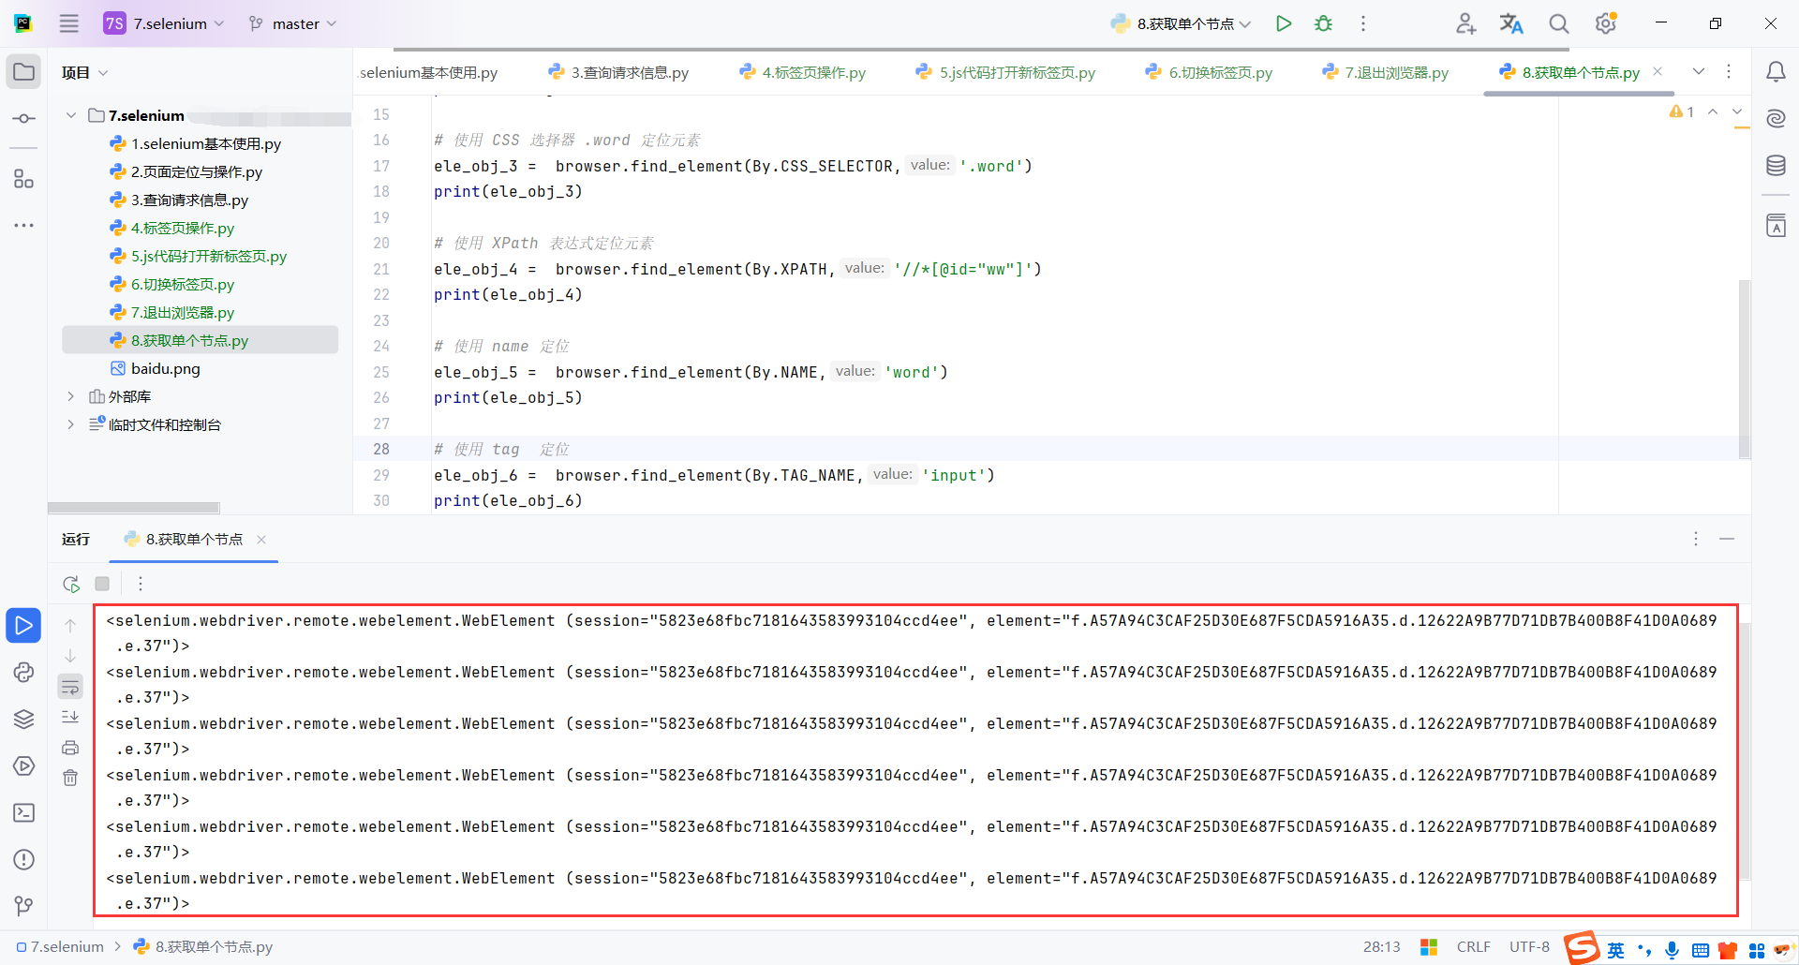Toggle the Project tool window folder icon

click(x=24, y=72)
